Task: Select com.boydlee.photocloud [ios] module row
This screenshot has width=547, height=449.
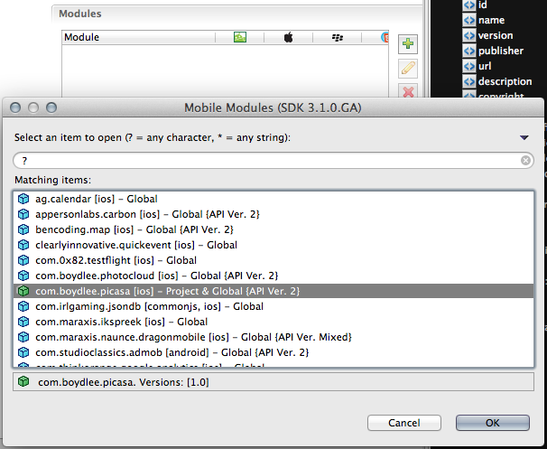Action: [273, 276]
